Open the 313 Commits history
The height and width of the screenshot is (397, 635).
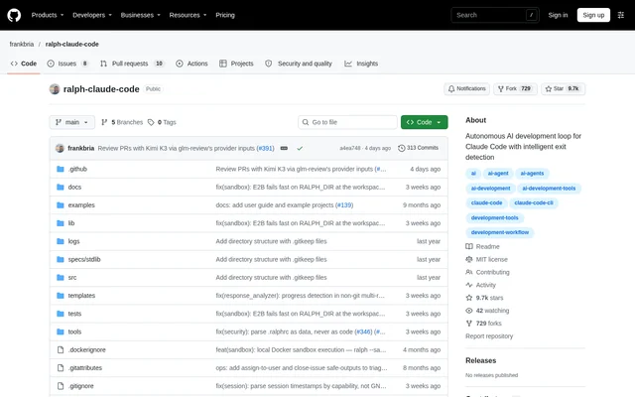pos(418,148)
